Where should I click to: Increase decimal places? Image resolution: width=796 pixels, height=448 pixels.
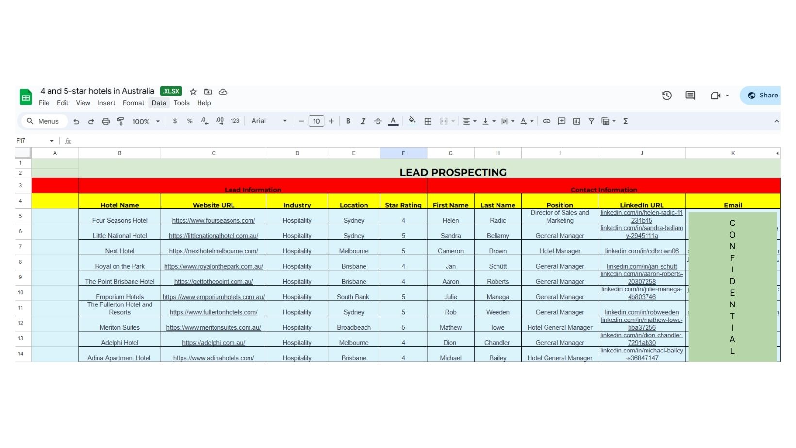coord(220,121)
